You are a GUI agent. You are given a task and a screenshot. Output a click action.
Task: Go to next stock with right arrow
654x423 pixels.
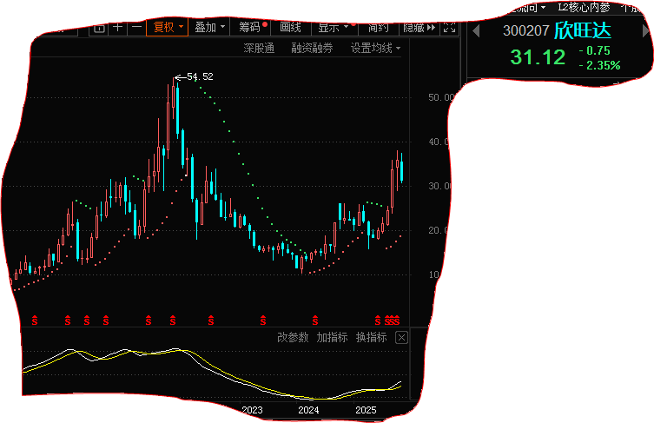tap(646, 31)
